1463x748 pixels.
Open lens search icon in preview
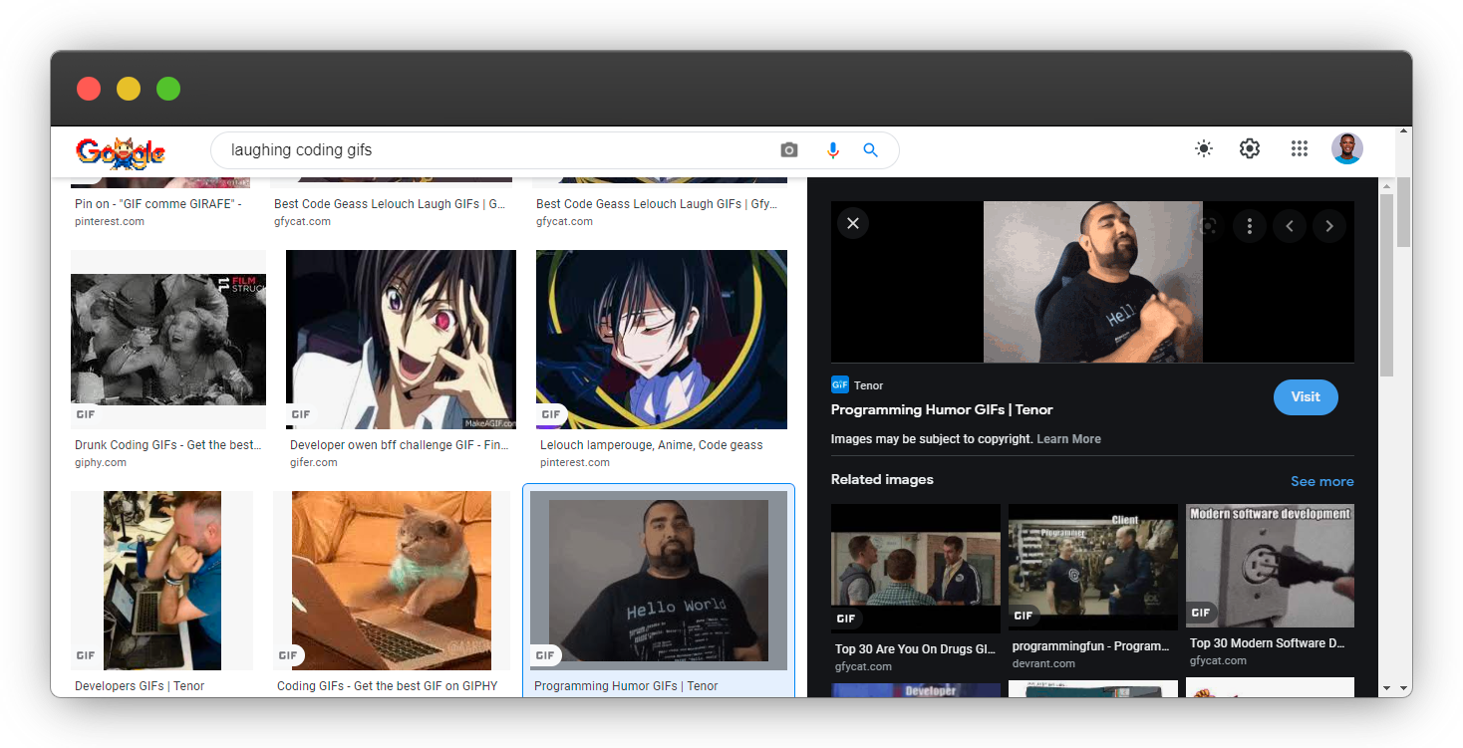[x=1209, y=226]
